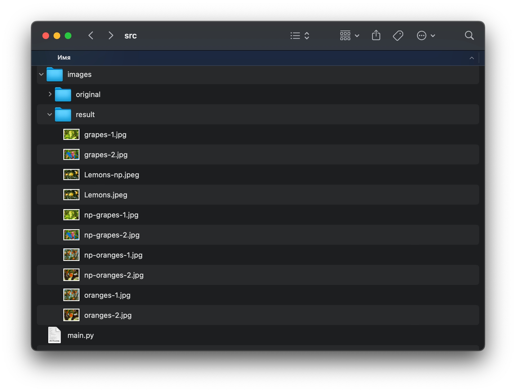Viewport: 516px width, 392px height.
Task: Zoom the window with green button
Action: 68,36
